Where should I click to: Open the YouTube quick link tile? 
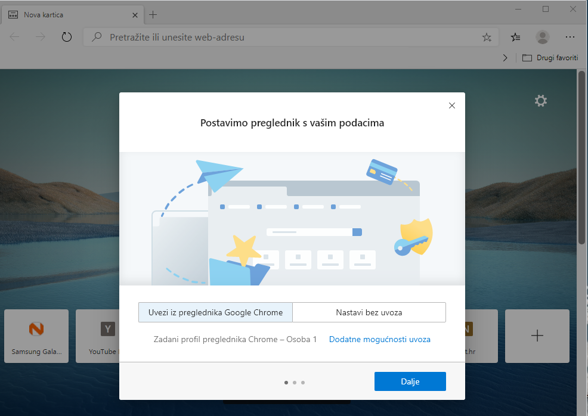coord(98,336)
